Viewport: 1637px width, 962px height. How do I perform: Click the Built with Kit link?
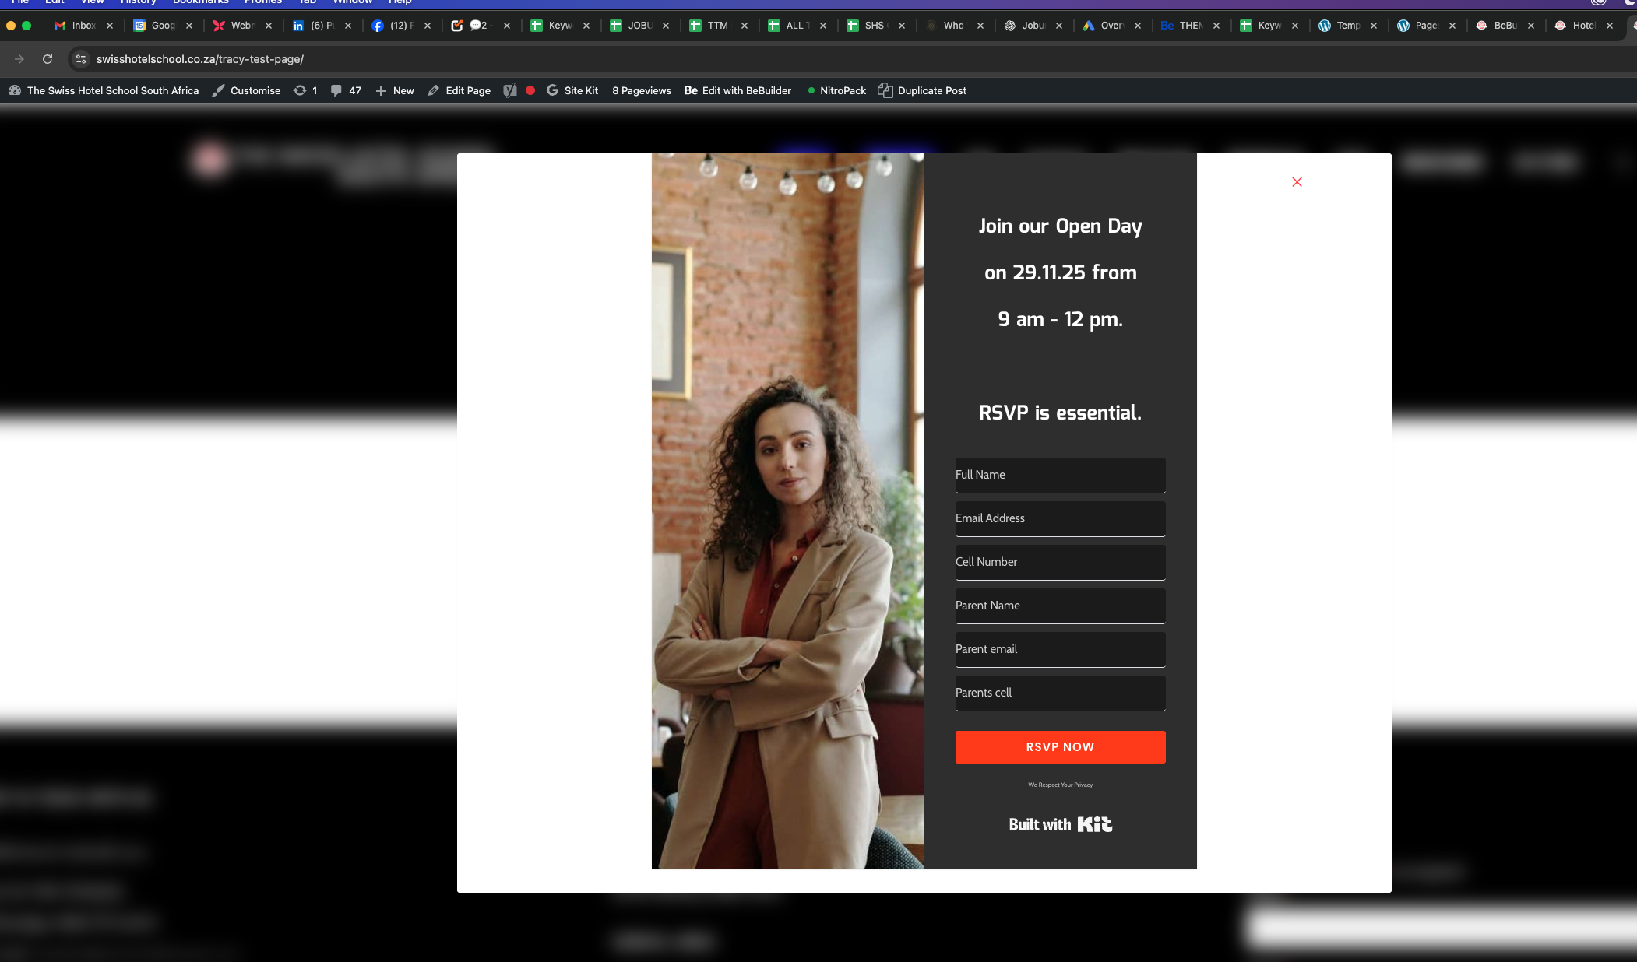coord(1060,824)
